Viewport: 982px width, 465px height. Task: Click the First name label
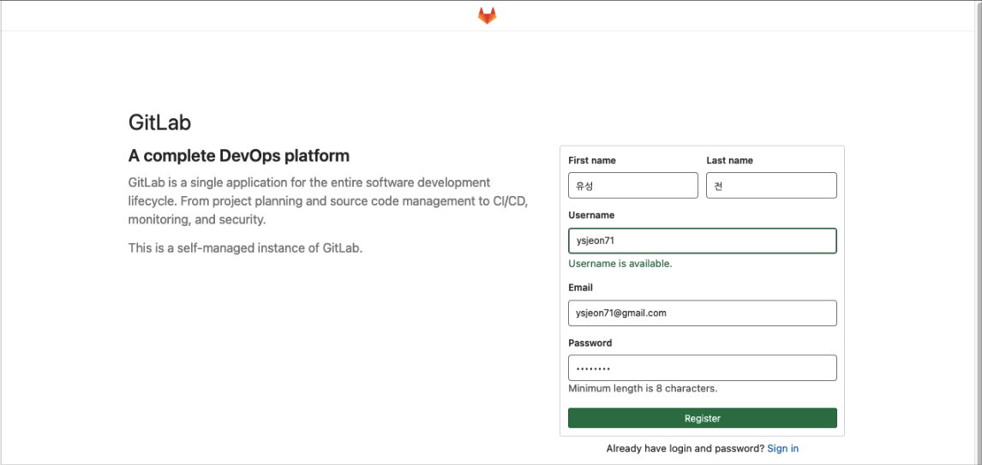coord(592,160)
